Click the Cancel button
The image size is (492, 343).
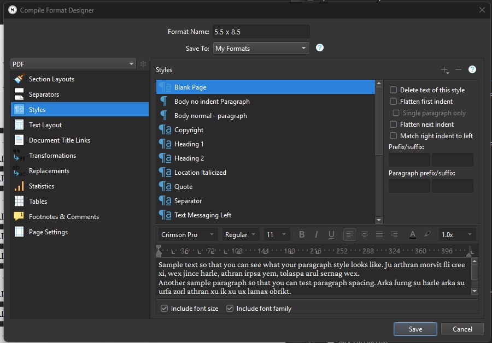[x=462, y=329]
